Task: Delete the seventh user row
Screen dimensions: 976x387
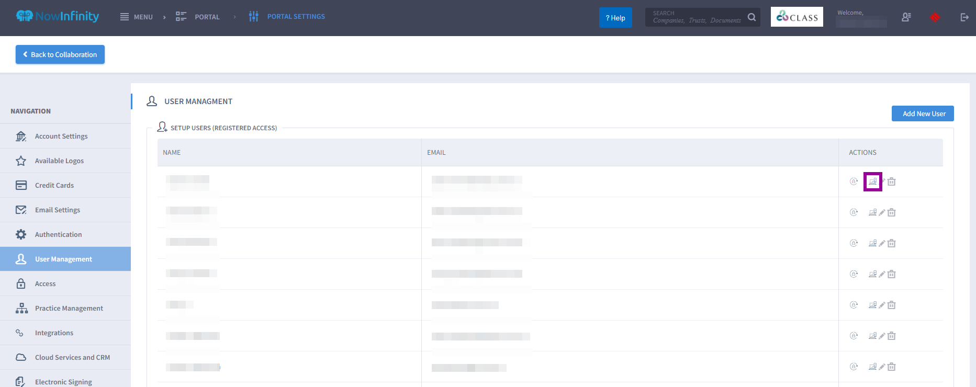Action: click(x=892, y=367)
